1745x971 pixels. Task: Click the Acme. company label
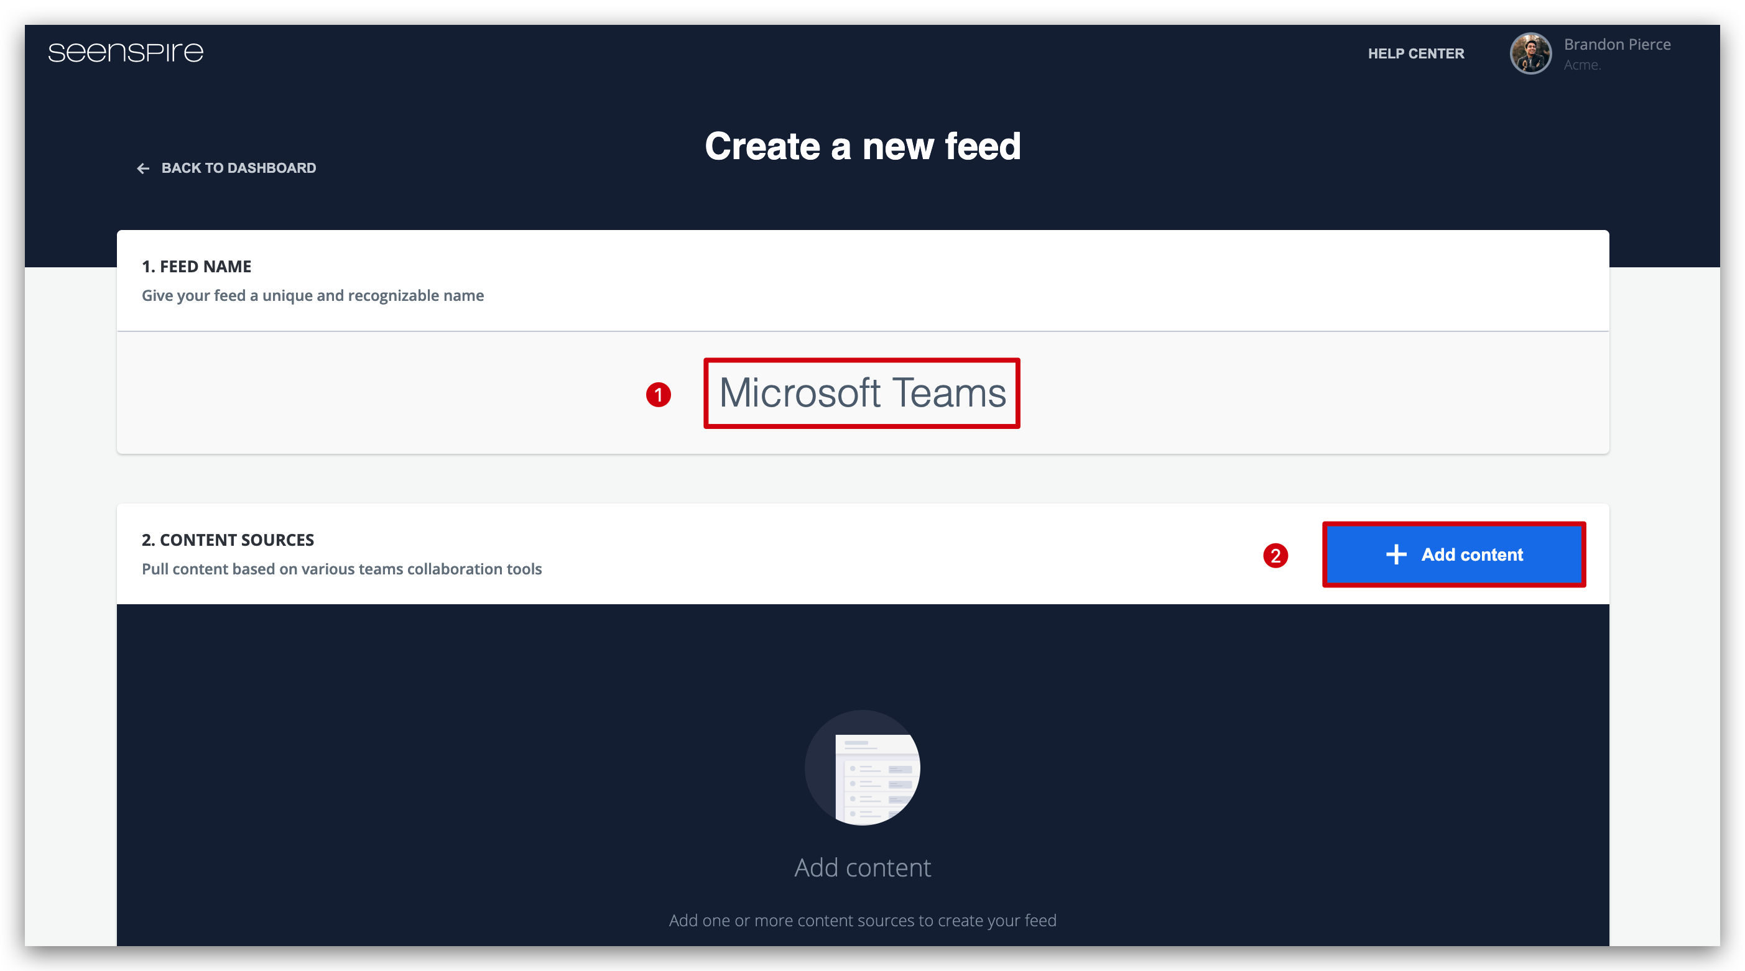coord(1581,65)
